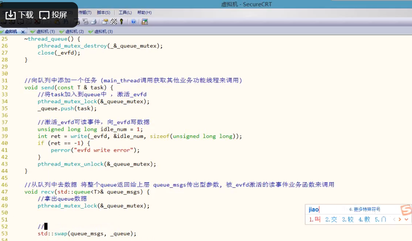Image resolution: width=412 pixels, height=241 pixels.
Task: Launch the SecureFX icon at the toolbar end
Action: pos(145,22)
